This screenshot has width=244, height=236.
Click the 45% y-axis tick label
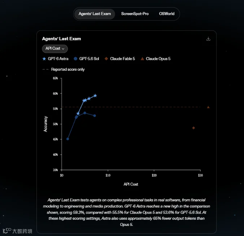click(55, 139)
